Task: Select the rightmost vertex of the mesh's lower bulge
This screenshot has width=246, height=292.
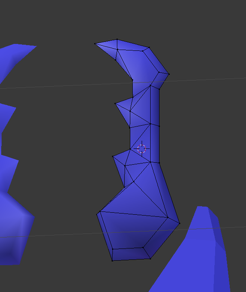Action: [x=180, y=223]
